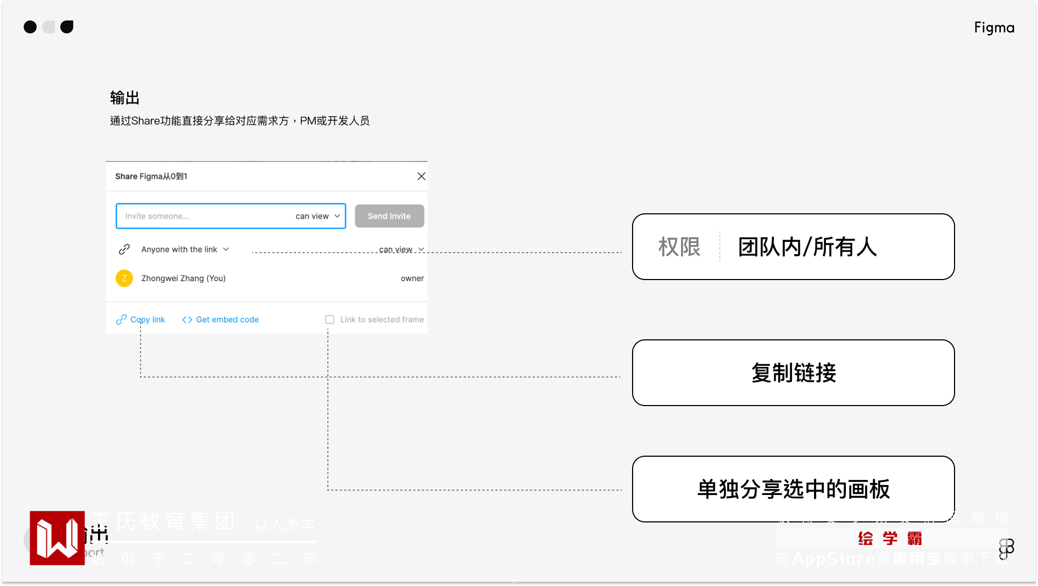Screen dimensions: 1038x586
Task: Click the third teardrop-shaped dot at top left
Action: pyautogui.click(x=67, y=27)
